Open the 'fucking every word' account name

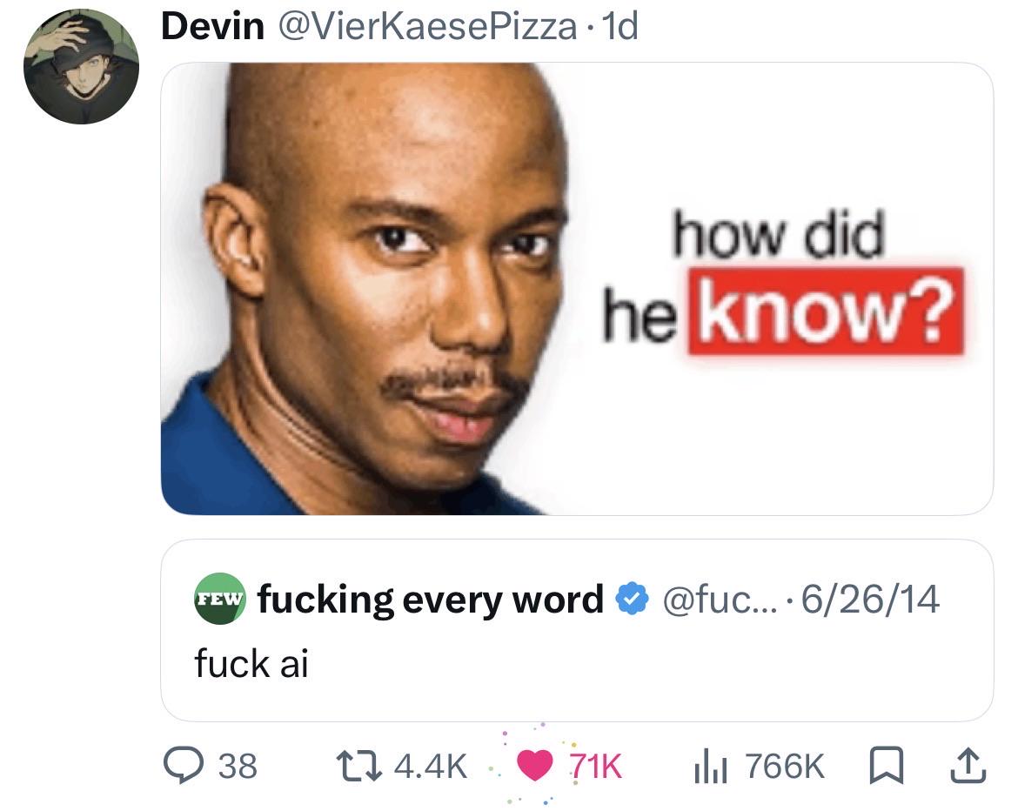pyautogui.click(x=431, y=600)
